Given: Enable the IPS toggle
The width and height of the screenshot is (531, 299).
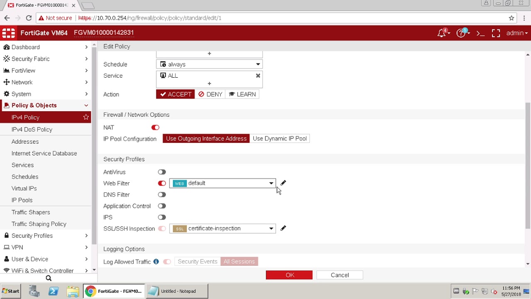Looking at the screenshot, I should (162, 217).
